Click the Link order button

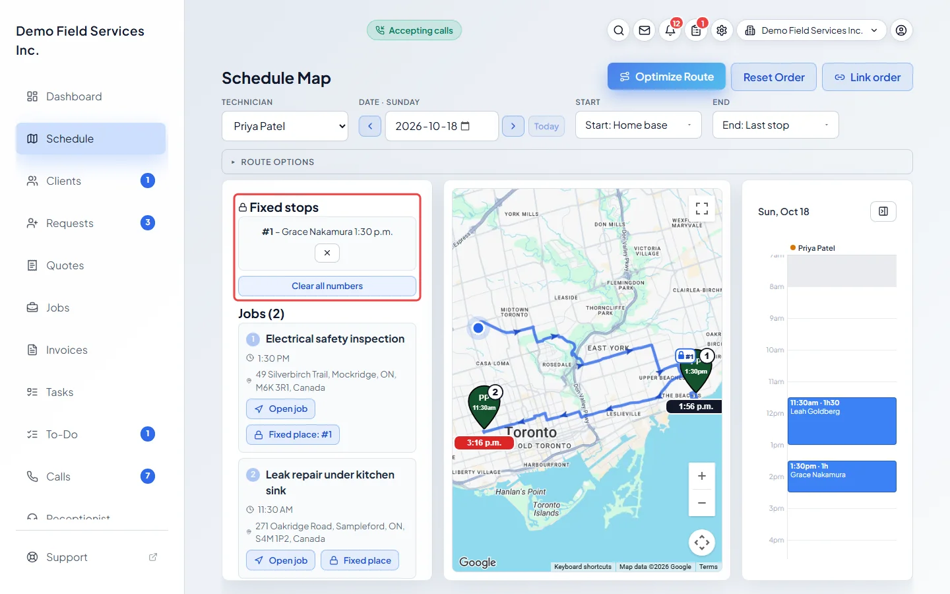click(x=868, y=77)
